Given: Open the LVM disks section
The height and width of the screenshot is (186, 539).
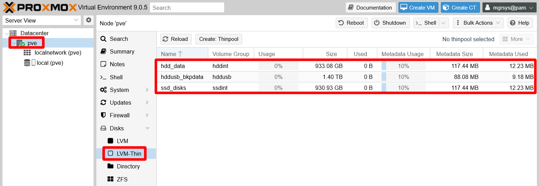Looking at the screenshot, I should pyautogui.click(x=122, y=141).
